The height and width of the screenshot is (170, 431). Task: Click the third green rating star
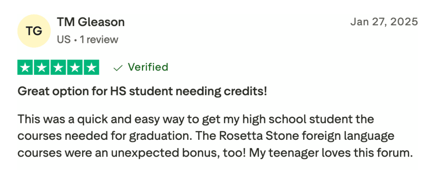58,68
